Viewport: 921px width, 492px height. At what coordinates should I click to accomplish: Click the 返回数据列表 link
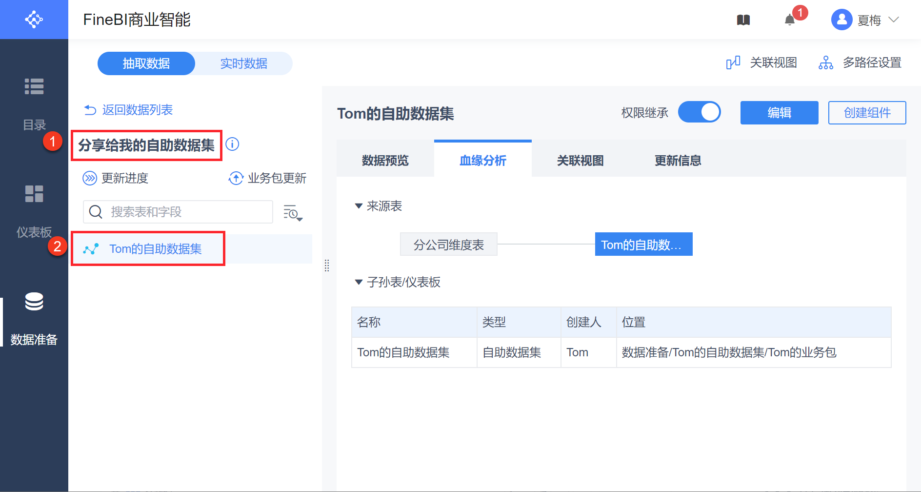138,110
